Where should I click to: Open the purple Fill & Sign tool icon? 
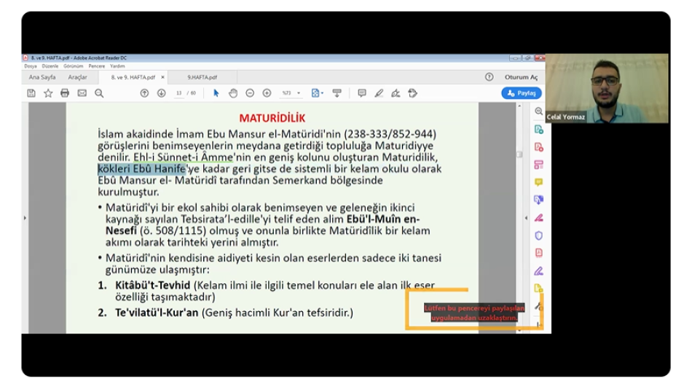538,271
